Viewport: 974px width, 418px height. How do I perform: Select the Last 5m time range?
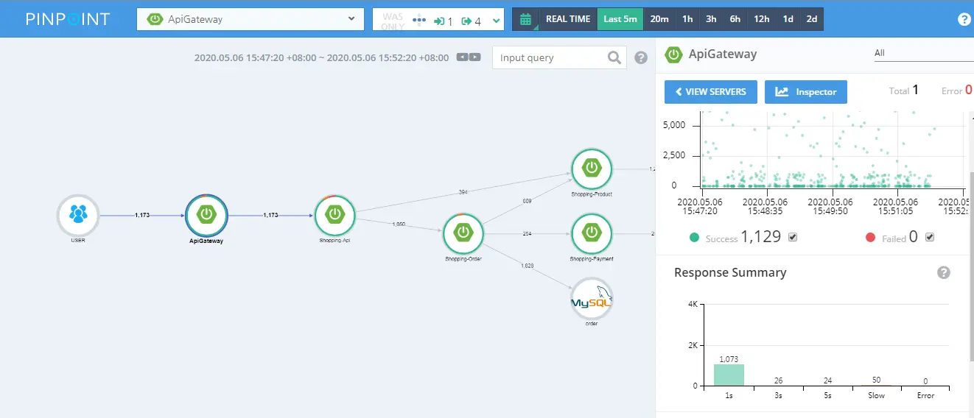(x=620, y=20)
